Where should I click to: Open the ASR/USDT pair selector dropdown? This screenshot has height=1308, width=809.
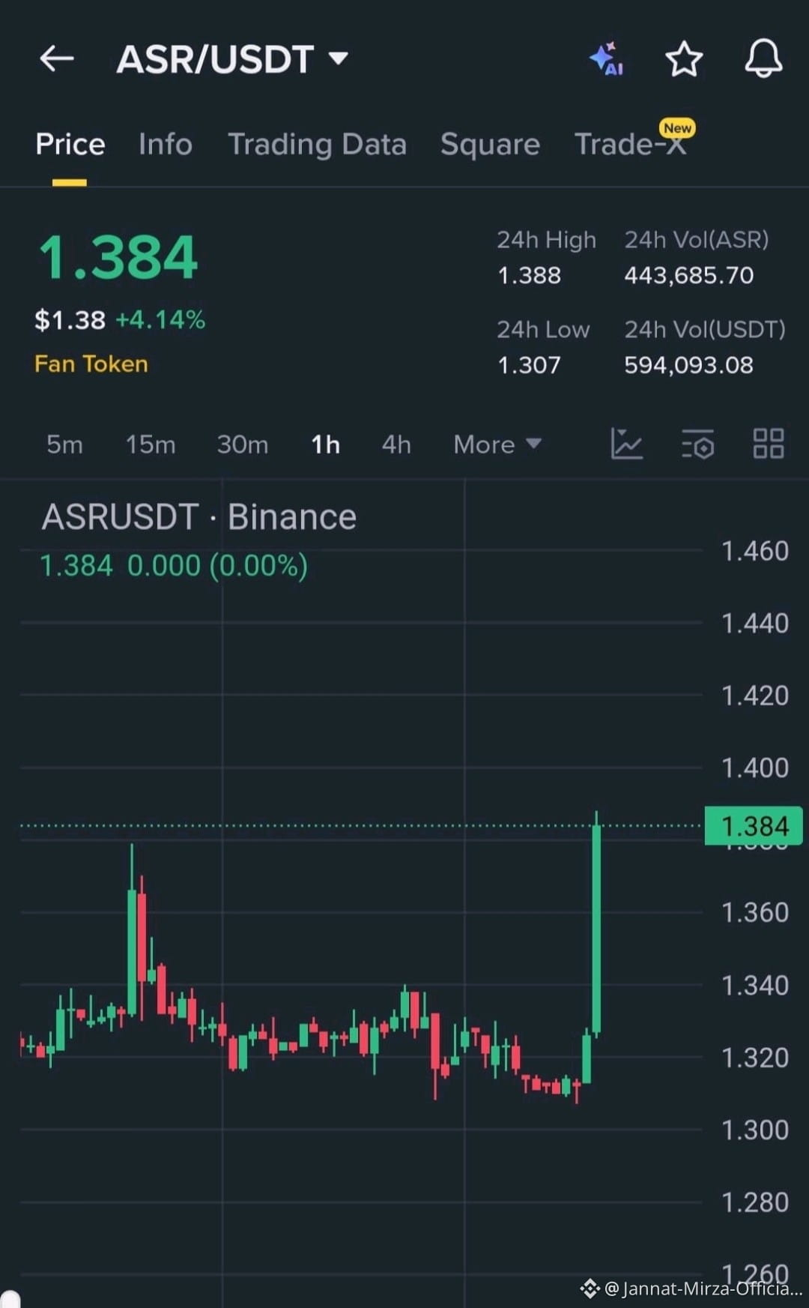click(232, 59)
